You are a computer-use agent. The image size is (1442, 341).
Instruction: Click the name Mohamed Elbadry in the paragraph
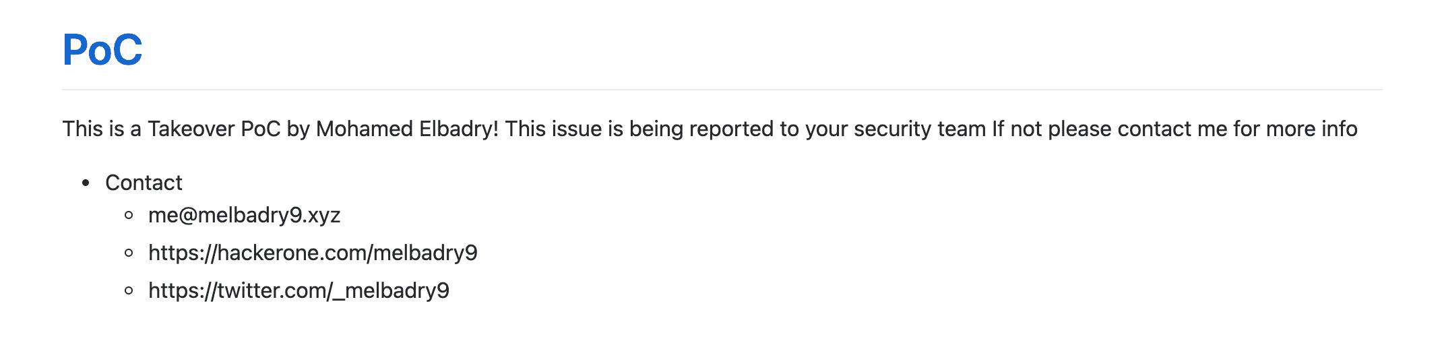point(407,129)
